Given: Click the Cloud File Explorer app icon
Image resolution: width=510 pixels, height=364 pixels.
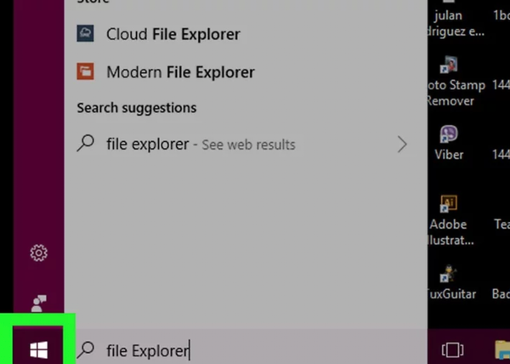Looking at the screenshot, I should coord(86,34).
